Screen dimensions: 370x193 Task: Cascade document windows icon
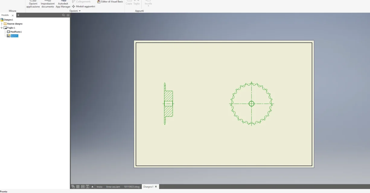pos(73,187)
